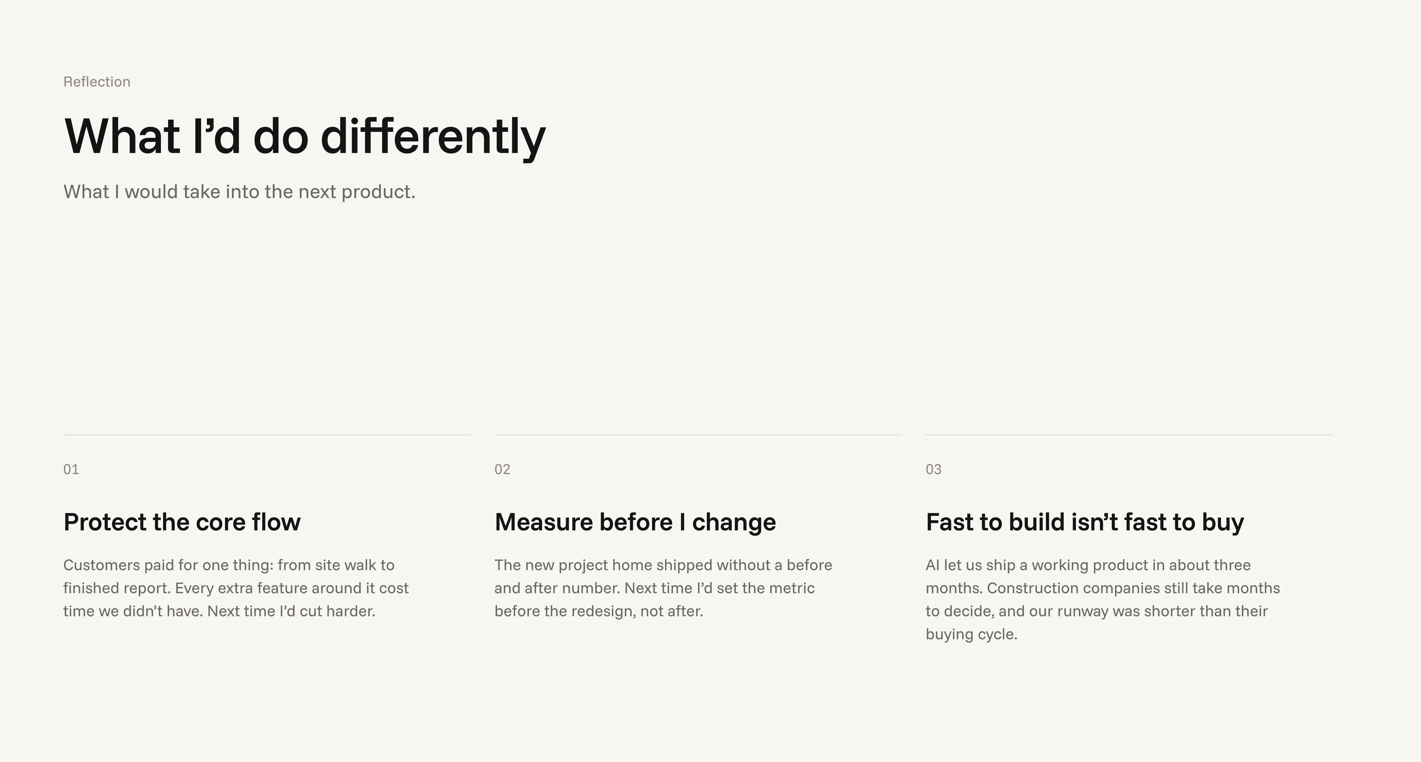The image size is (1421, 762).
Task: Click the divider line above column 01
Action: (267, 435)
